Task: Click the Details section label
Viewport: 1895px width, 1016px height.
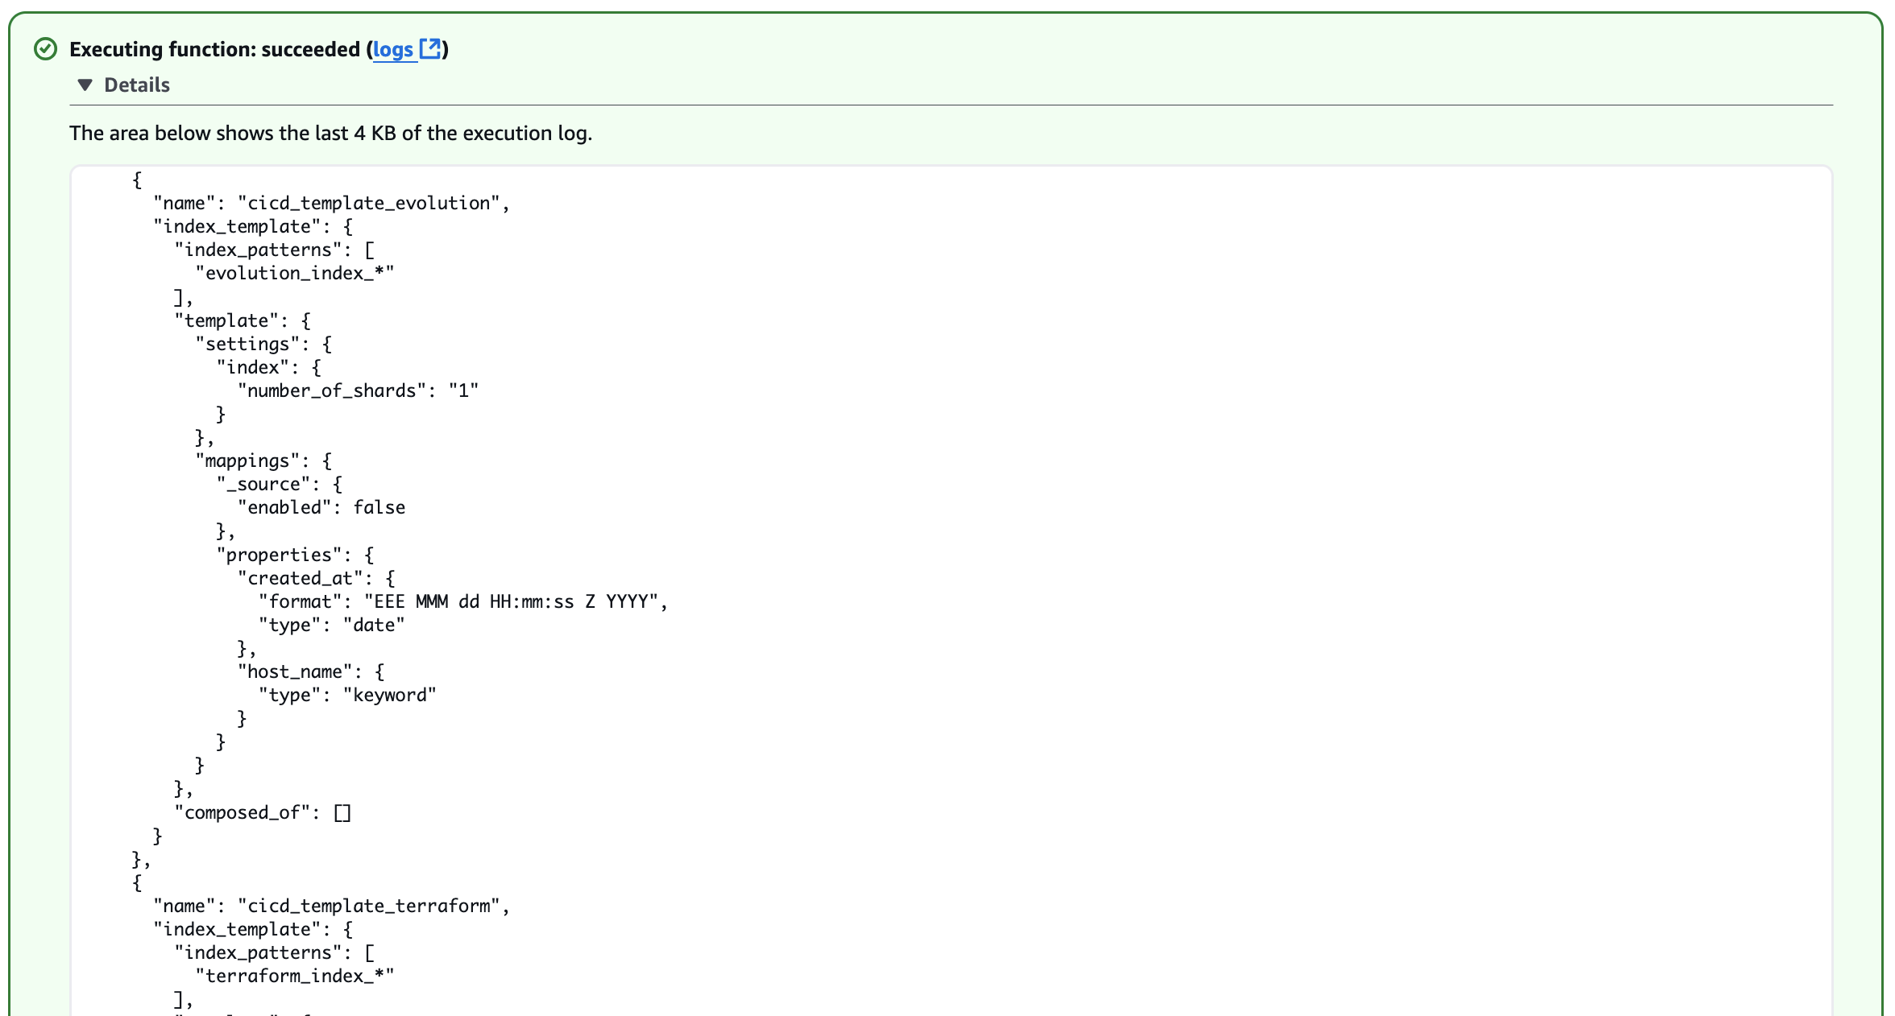Action: pyautogui.click(x=137, y=85)
